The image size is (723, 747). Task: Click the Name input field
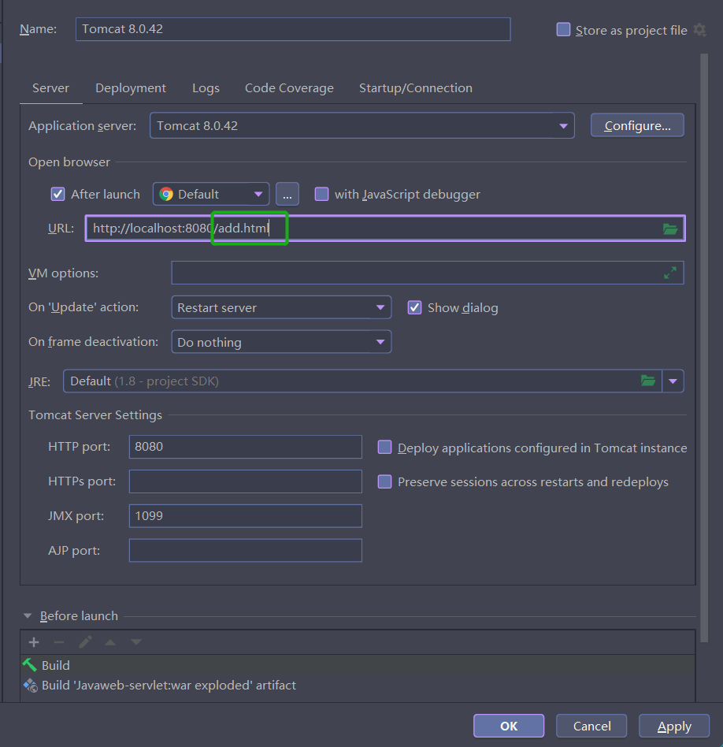[x=293, y=29]
